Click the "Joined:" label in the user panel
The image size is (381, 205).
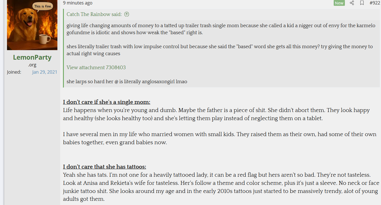click(14, 72)
